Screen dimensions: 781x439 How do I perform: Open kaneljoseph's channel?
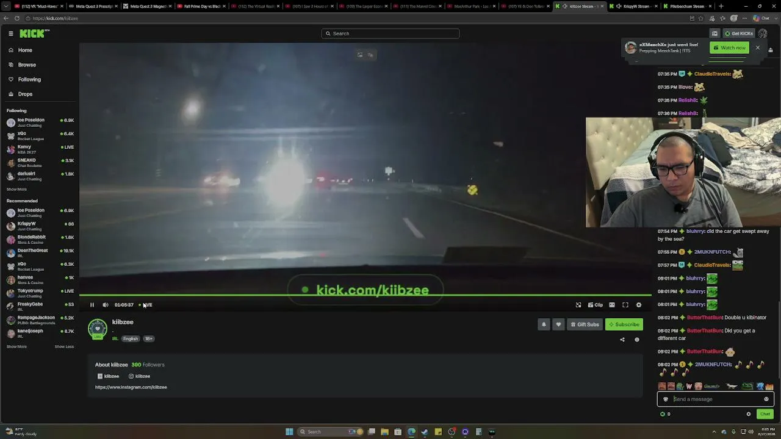coord(40,334)
